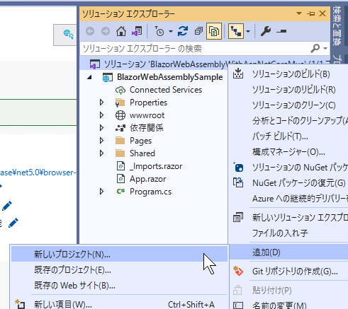Open search options dropdown arrow

(x=325, y=49)
